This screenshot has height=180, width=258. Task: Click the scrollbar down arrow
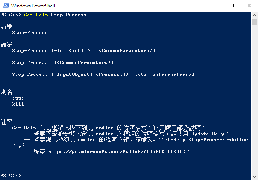point(254,177)
